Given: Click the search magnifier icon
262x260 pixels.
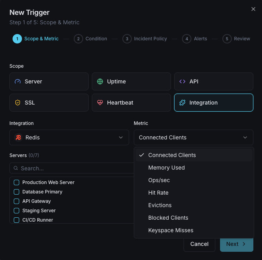Looking at the screenshot, I should (16, 168).
